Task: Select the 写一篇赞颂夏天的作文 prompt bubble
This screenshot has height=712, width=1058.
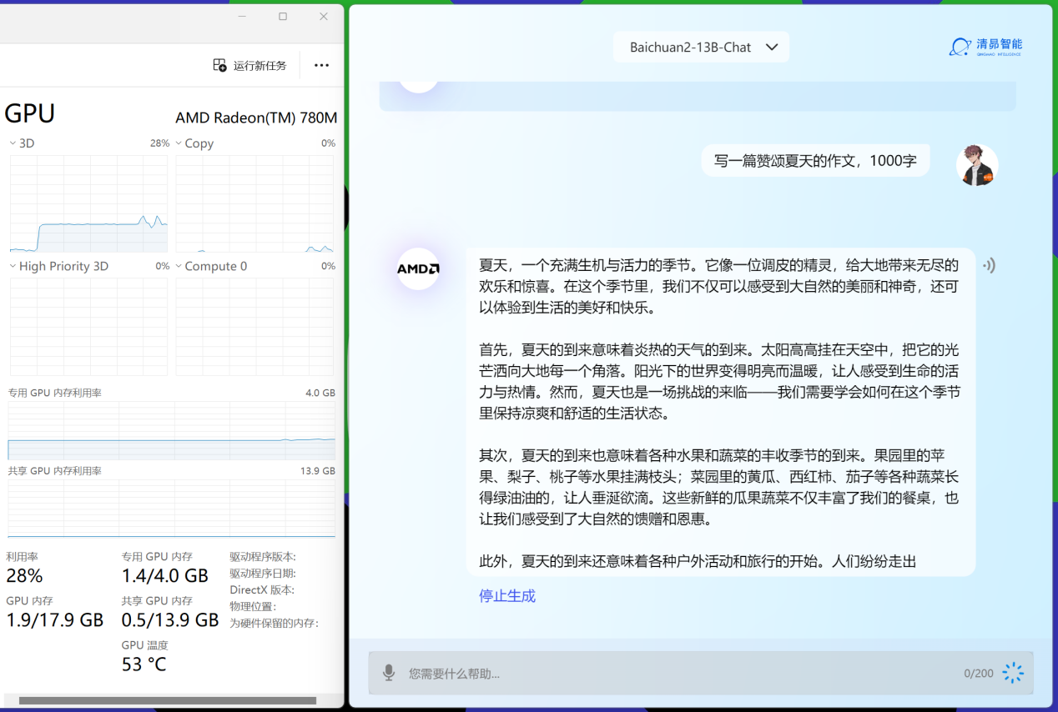Action: (815, 159)
